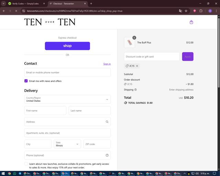Pay with the Shop express checkout button
This screenshot has height=176, width=220.
(67, 46)
